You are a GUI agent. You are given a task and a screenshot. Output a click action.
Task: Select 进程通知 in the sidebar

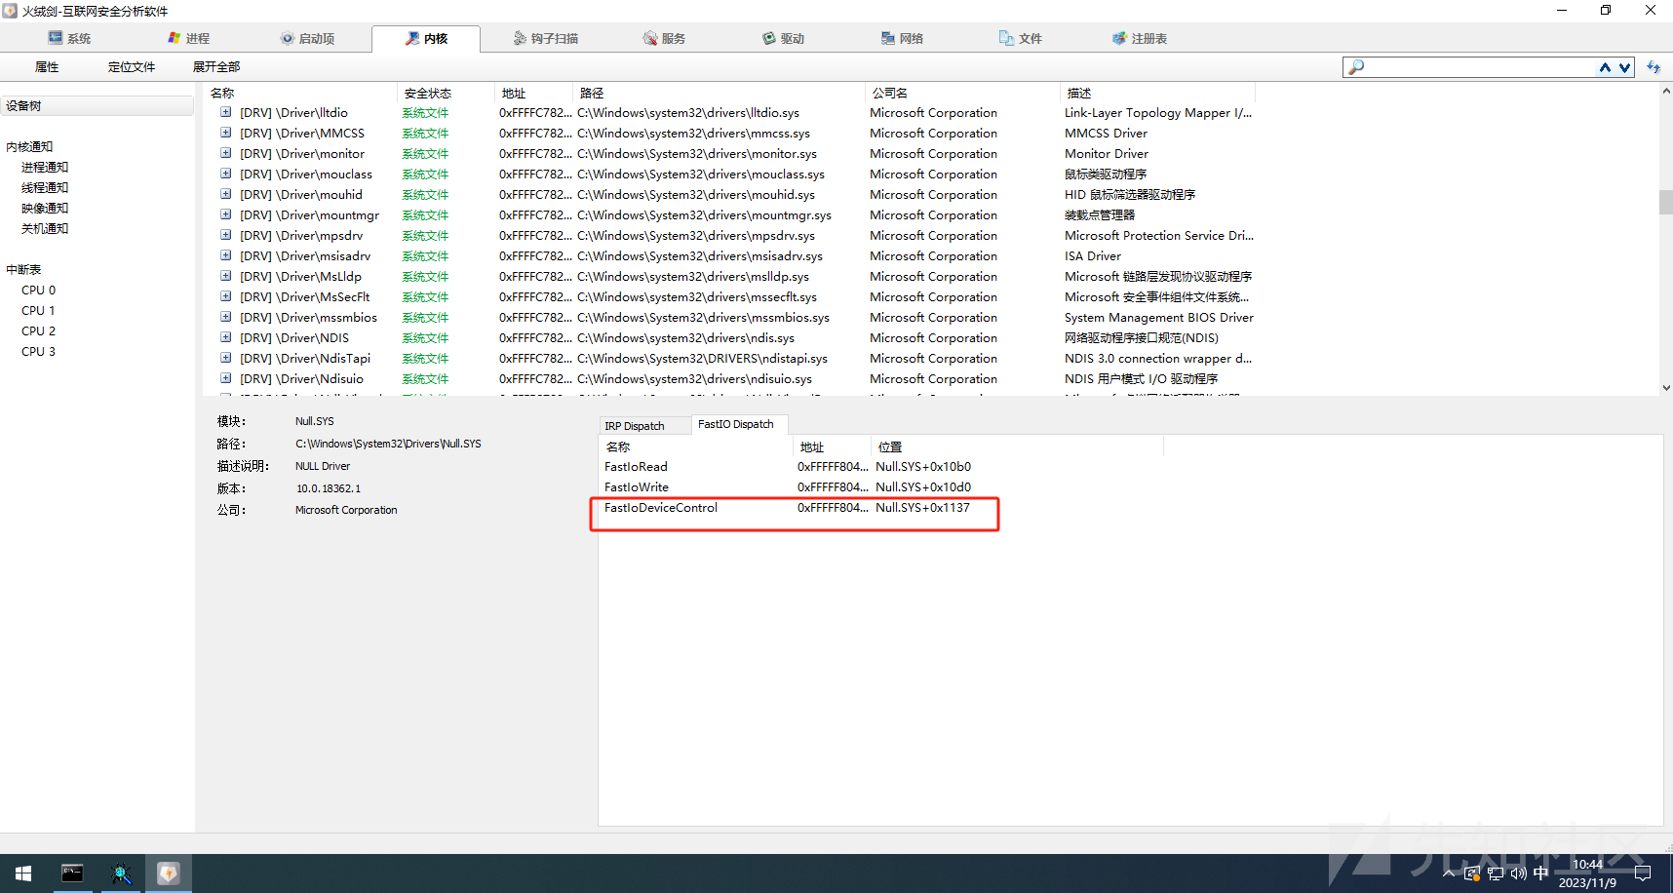[45, 168]
